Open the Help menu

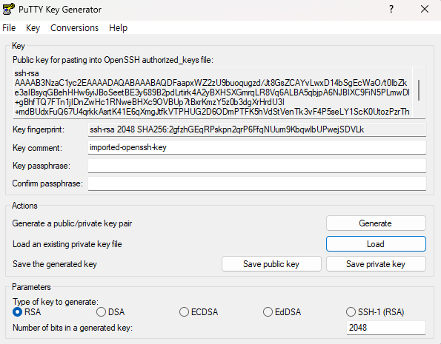click(118, 28)
